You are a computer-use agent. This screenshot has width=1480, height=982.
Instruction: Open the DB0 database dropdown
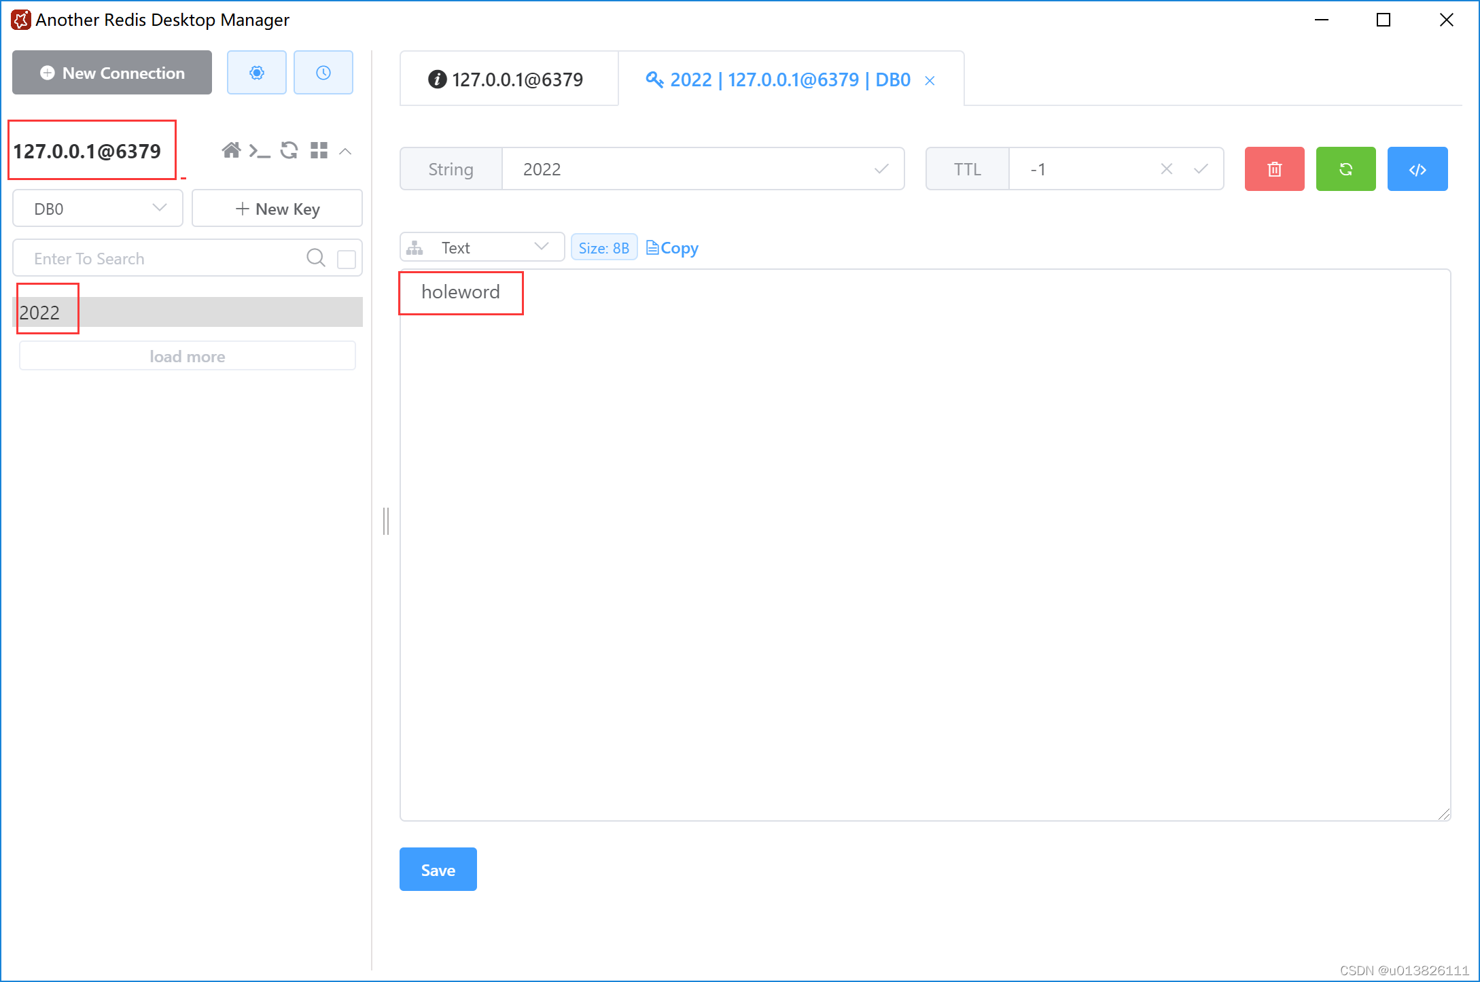click(x=98, y=209)
